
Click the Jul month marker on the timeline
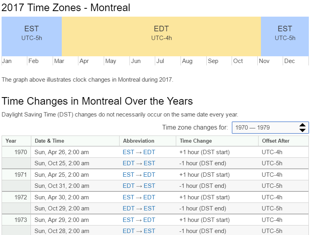pos(160,61)
